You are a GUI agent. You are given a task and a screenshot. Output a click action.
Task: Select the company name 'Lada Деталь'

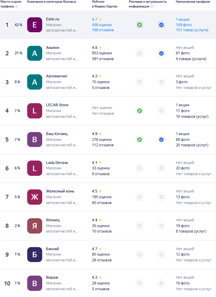click(57, 163)
